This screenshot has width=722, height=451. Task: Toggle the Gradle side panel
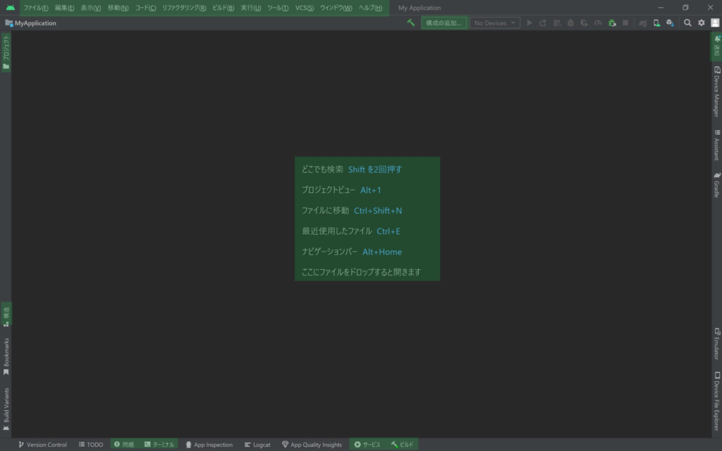716,185
